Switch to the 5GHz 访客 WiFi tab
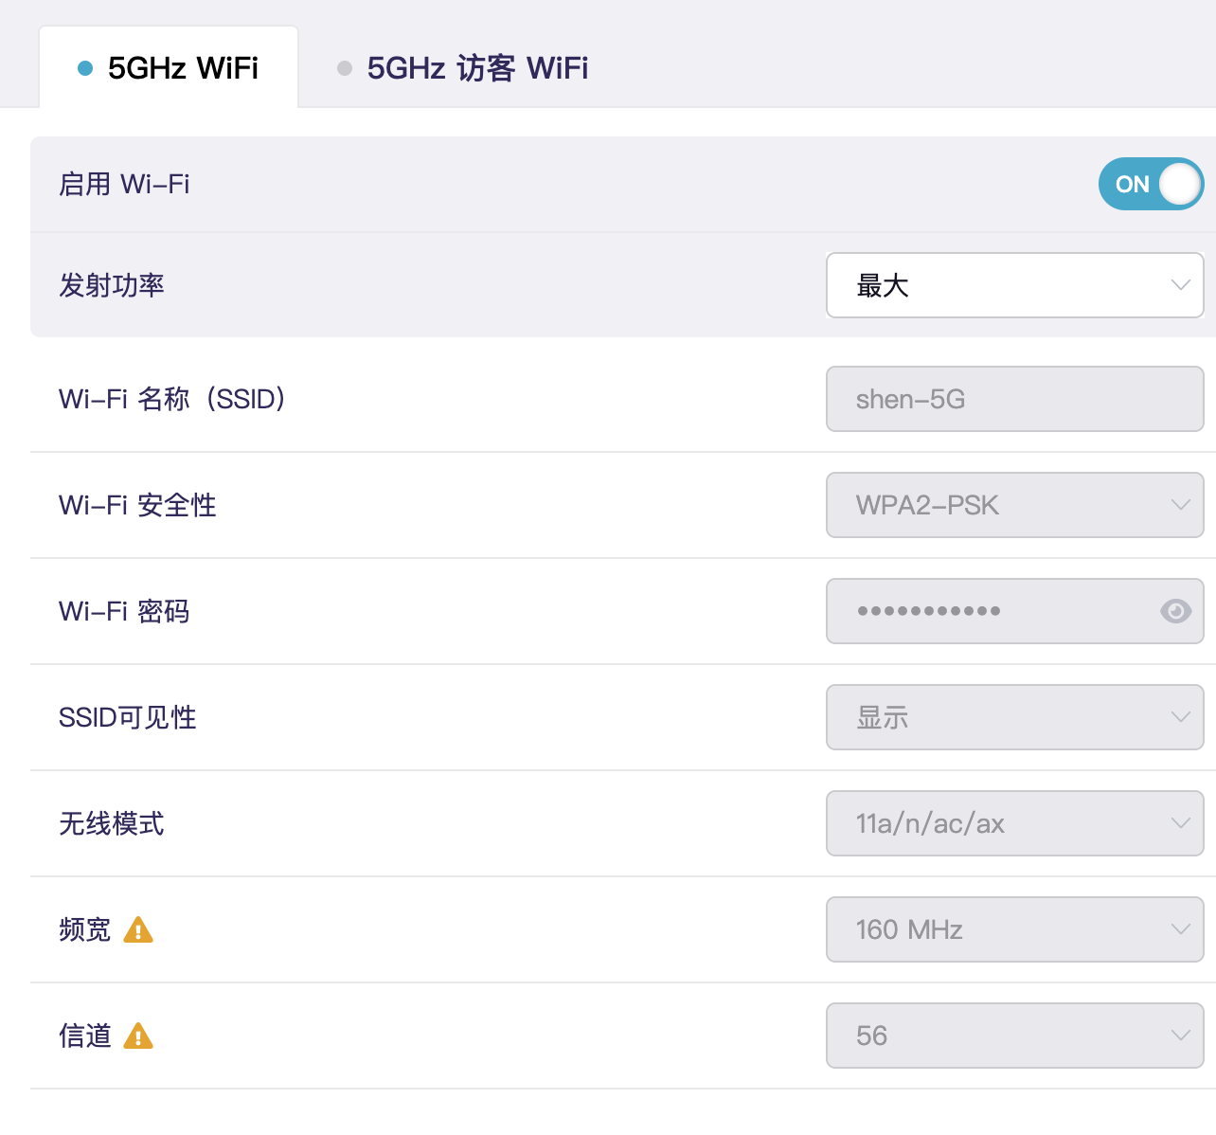Screen dimensions: 1216x1135 click(476, 68)
